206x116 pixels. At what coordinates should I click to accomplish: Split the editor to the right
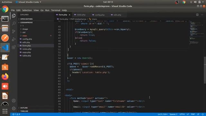click(197, 15)
